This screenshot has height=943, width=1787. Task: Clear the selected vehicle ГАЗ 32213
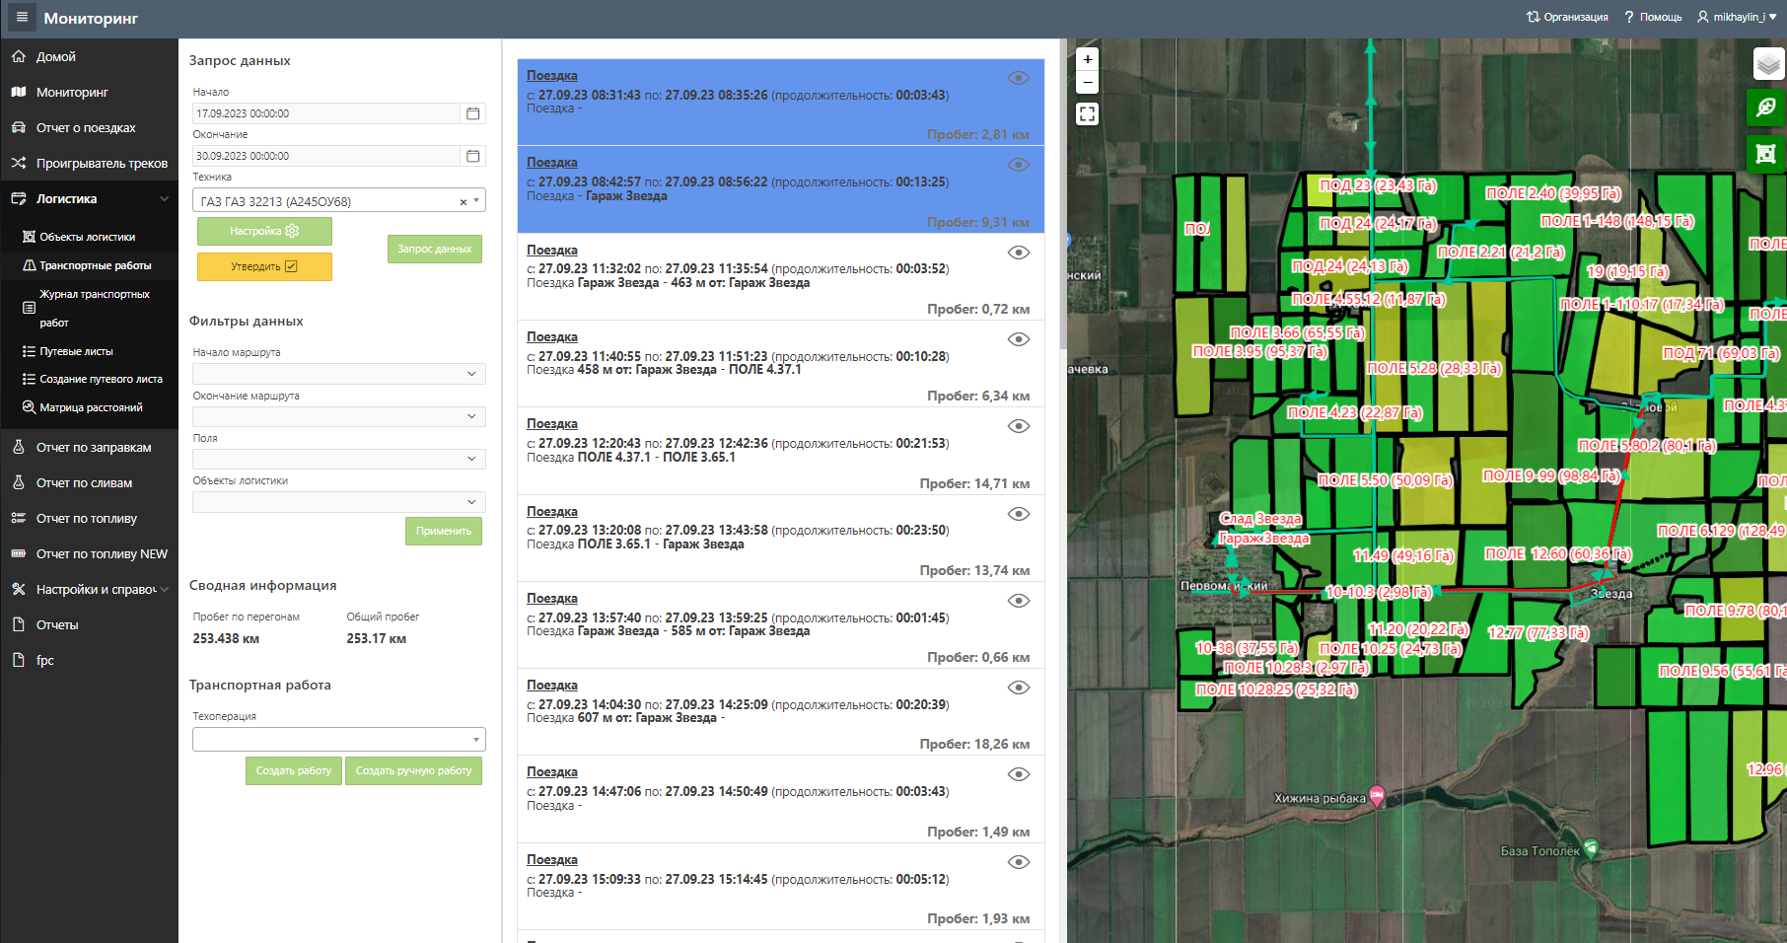click(x=464, y=202)
